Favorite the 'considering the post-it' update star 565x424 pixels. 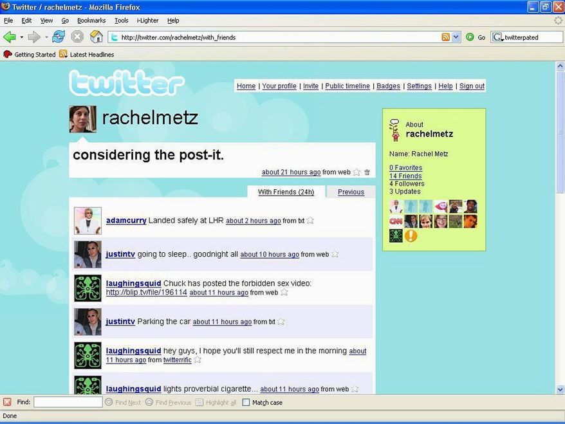tap(357, 172)
